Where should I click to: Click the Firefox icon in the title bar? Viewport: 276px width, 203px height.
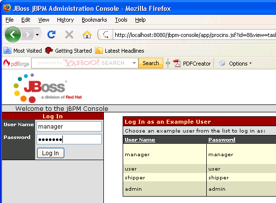coord(7,8)
